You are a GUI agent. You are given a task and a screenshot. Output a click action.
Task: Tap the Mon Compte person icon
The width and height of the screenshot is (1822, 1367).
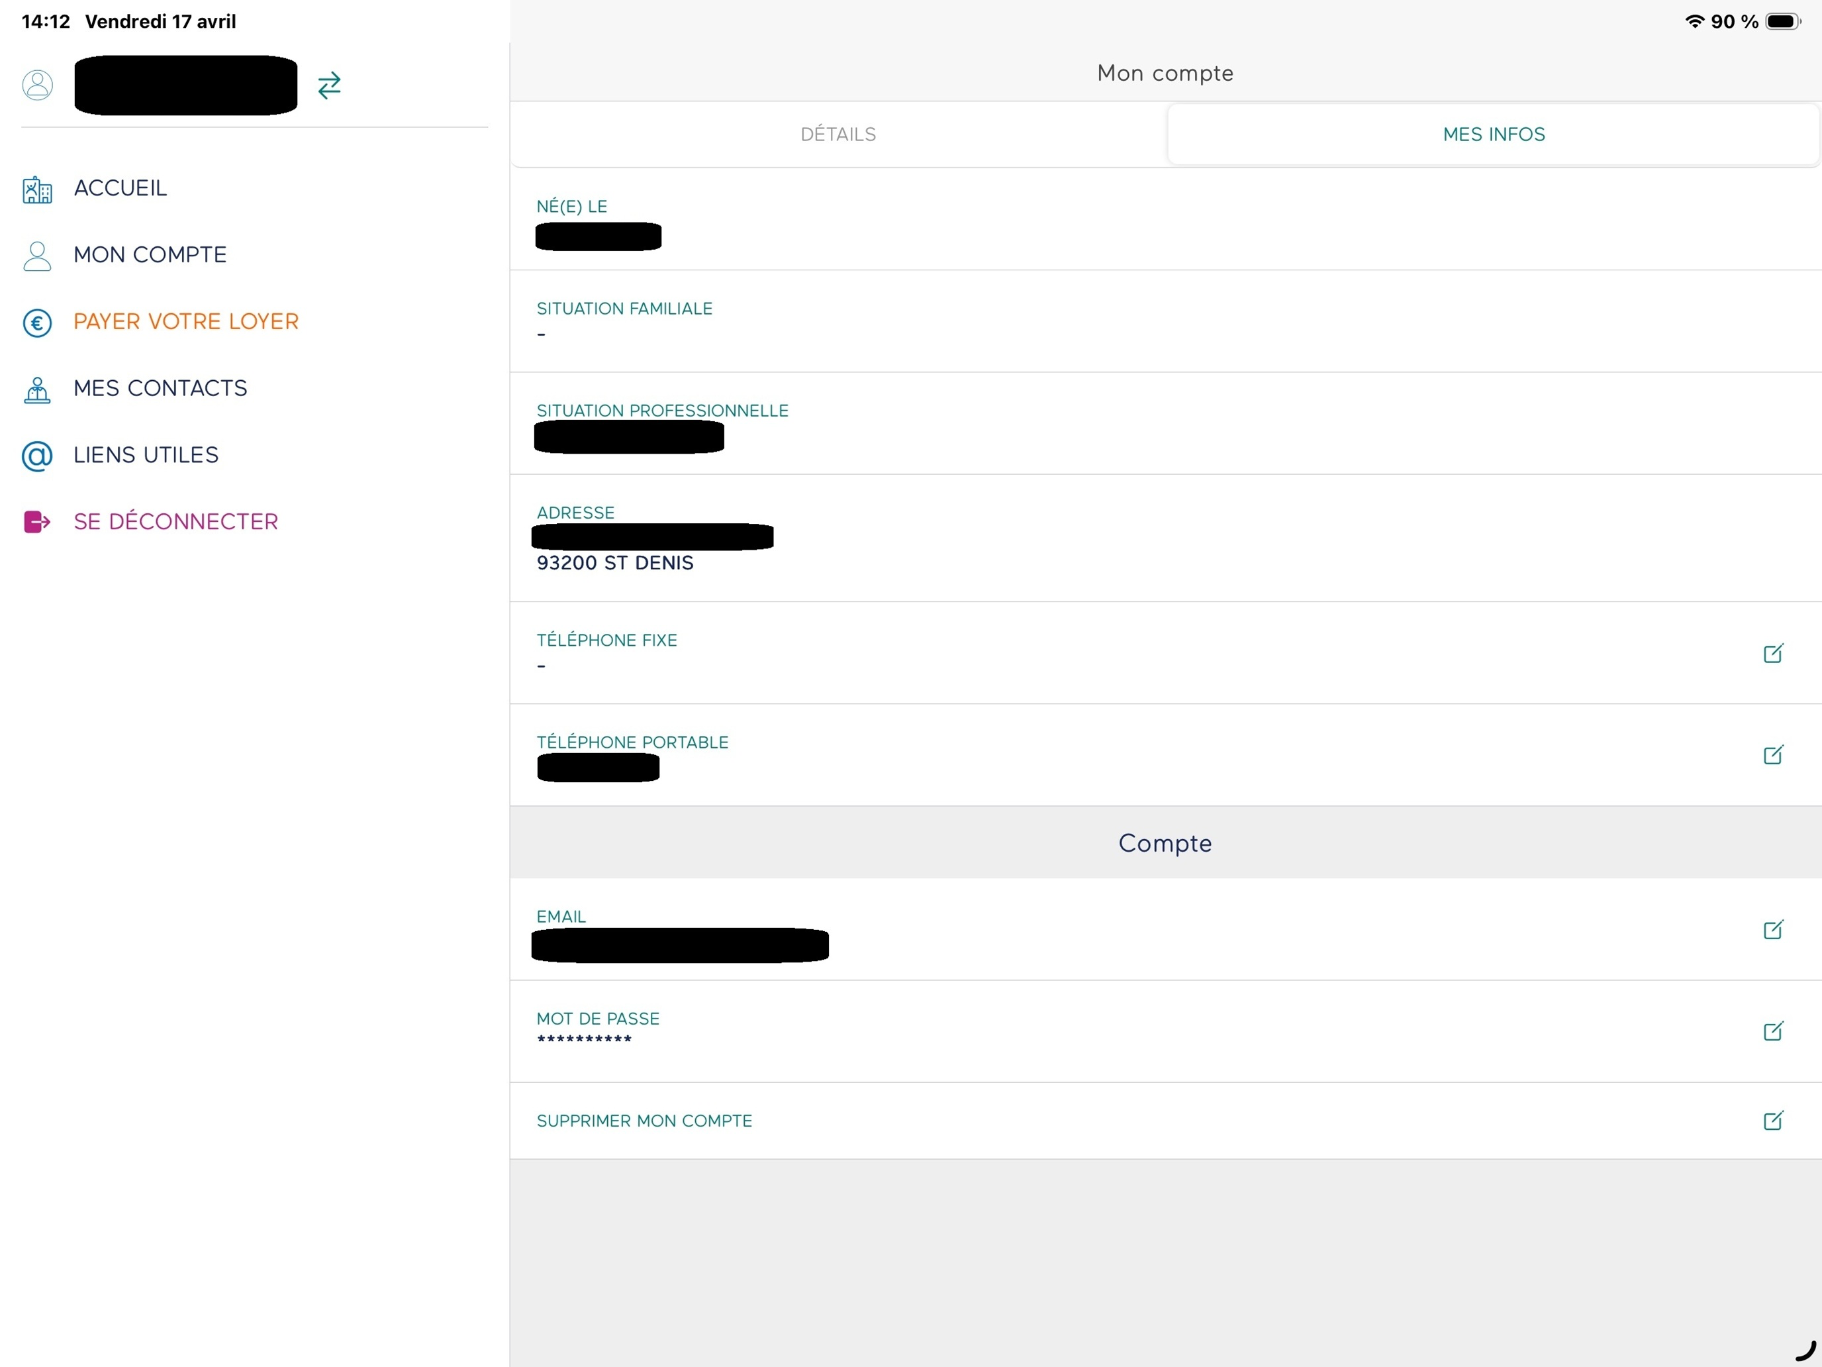point(37,256)
